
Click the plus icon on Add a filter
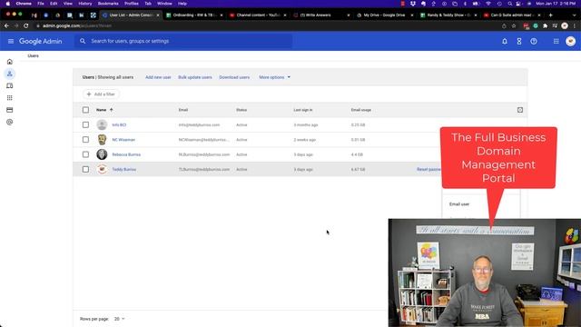pyautogui.click(x=89, y=94)
